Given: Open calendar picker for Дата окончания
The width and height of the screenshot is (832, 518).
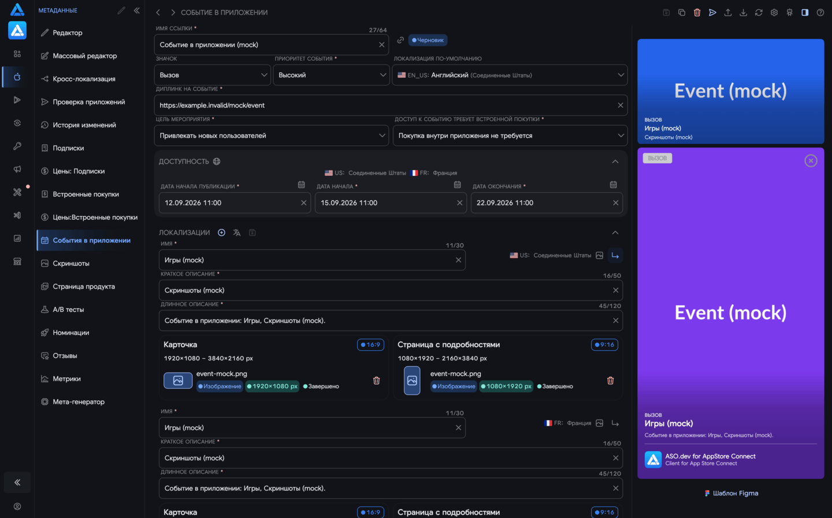Looking at the screenshot, I should (x=613, y=185).
